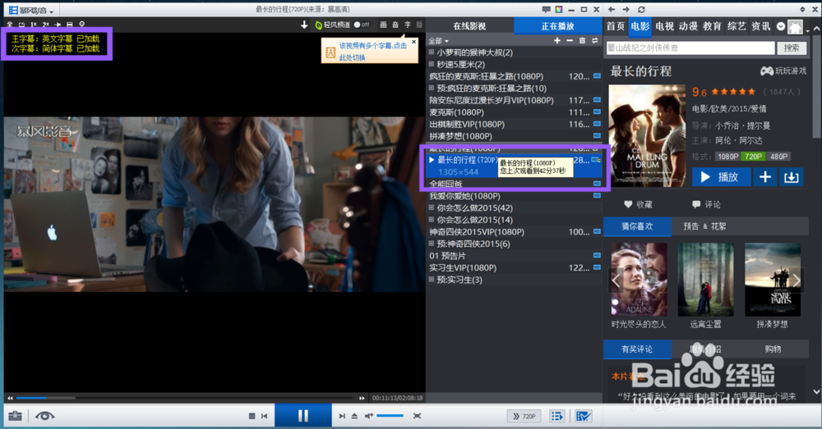822x429 pixels.
Task: Pause the video with the pause button
Action: (x=303, y=416)
